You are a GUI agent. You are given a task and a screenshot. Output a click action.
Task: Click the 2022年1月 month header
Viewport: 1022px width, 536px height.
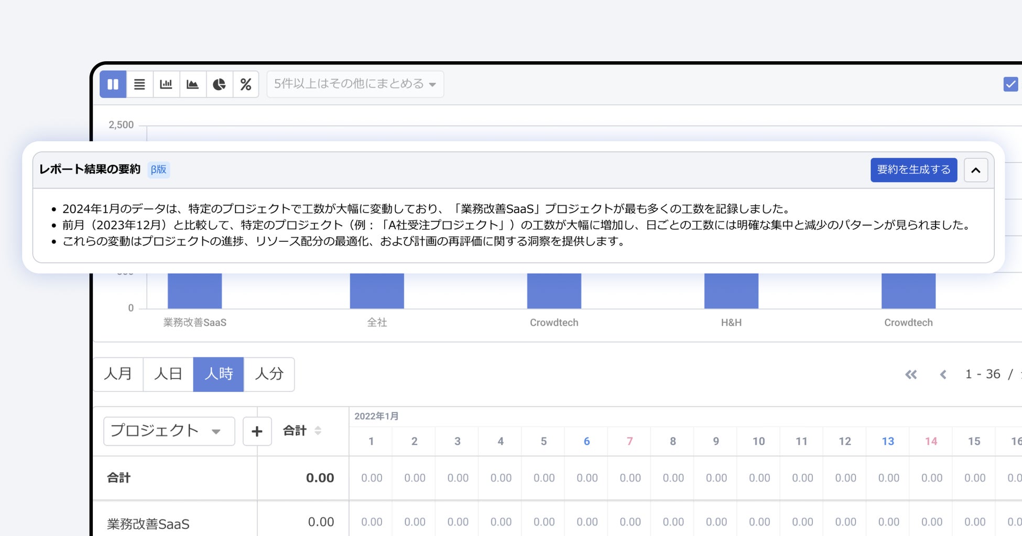[376, 416]
